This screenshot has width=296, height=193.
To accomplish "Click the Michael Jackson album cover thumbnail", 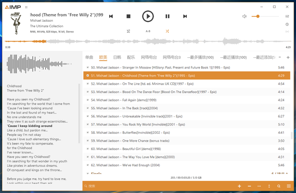I will pyautogui.click(x=16, y=23).
